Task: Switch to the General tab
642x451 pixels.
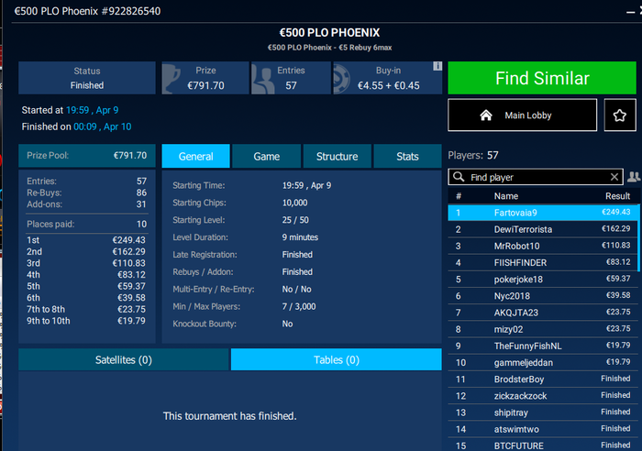Action: point(195,156)
